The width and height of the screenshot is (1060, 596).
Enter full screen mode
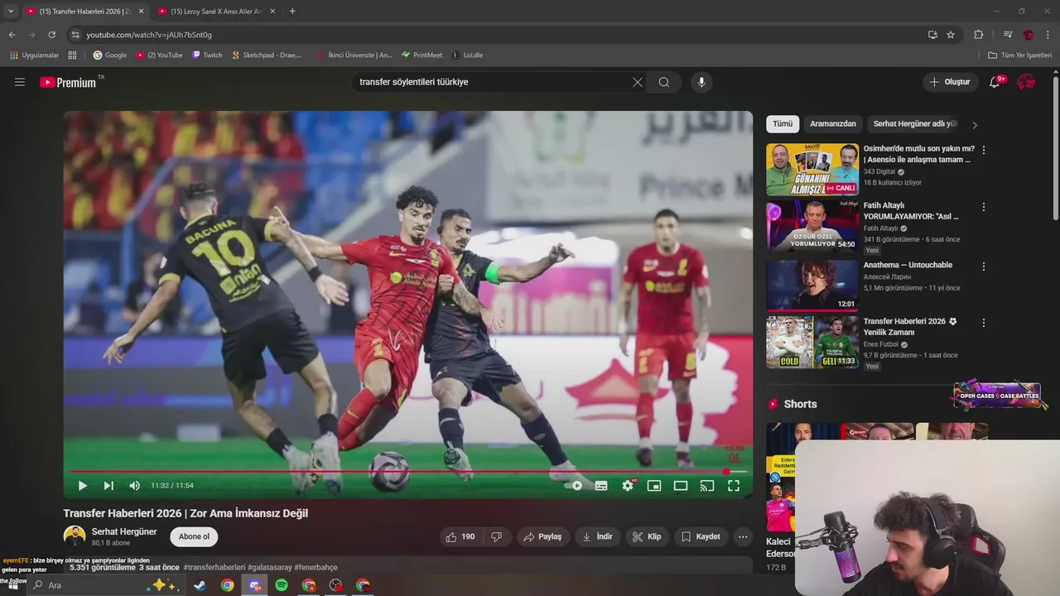[734, 486]
